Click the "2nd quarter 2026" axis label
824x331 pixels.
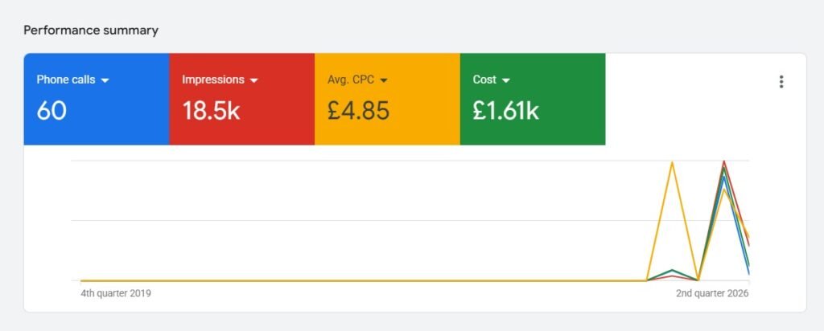click(x=712, y=294)
